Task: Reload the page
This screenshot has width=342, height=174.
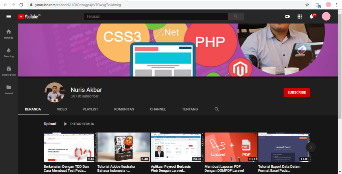Action: [21, 5]
